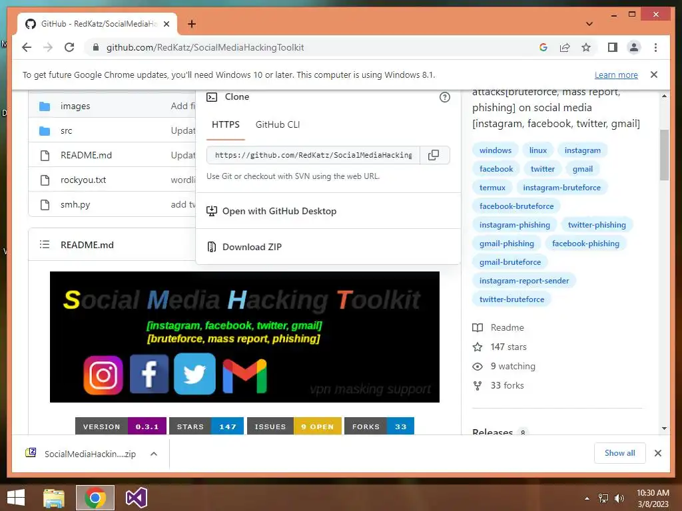This screenshot has height=511, width=682.
Task: Click the facebook-phishing topic tag
Action: 585,244
